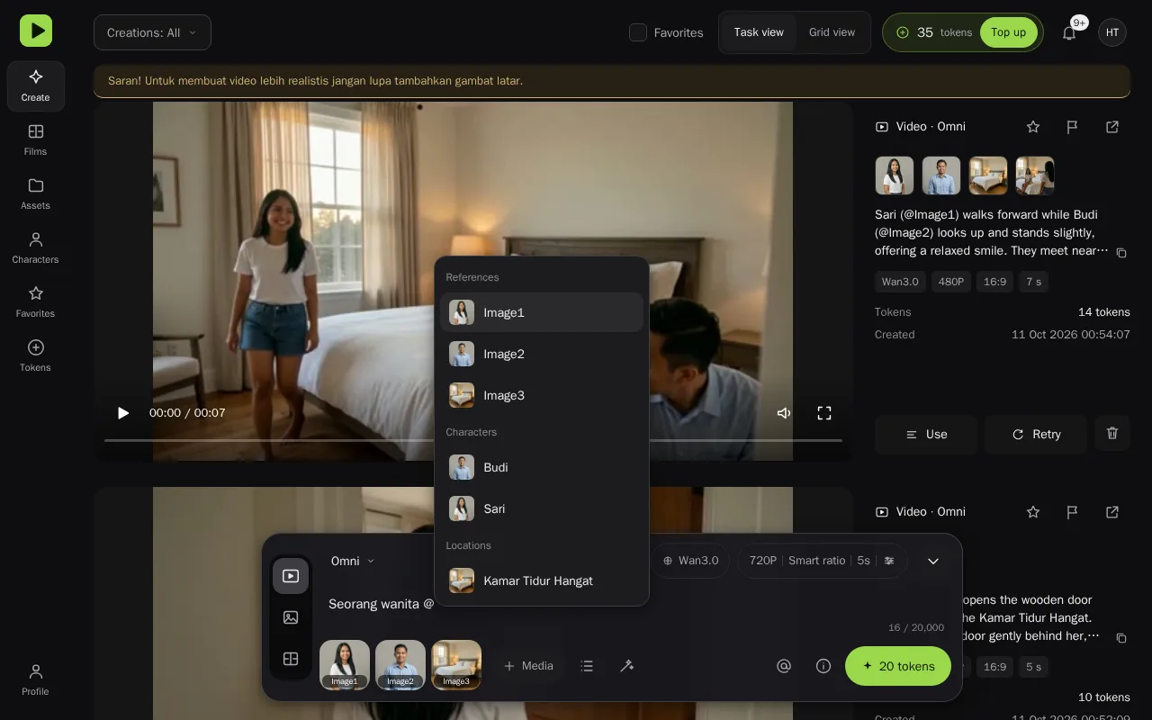Open the Characters sidebar page
1152x720 pixels.
(x=36, y=247)
